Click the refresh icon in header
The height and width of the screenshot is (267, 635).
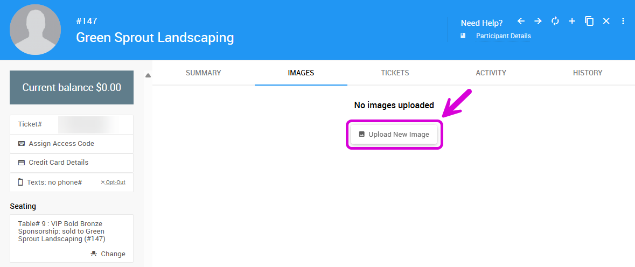coord(555,21)
